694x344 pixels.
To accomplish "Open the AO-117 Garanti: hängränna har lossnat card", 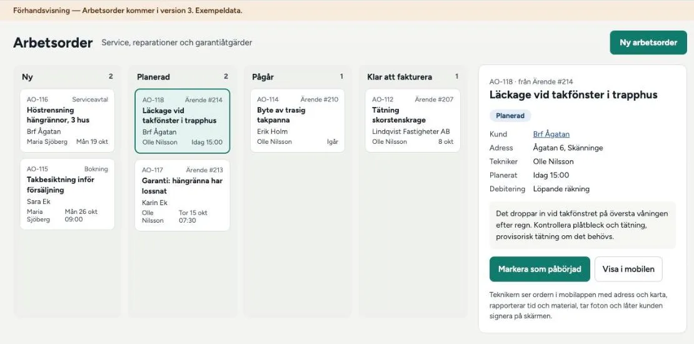I will [x=183, y=195].
